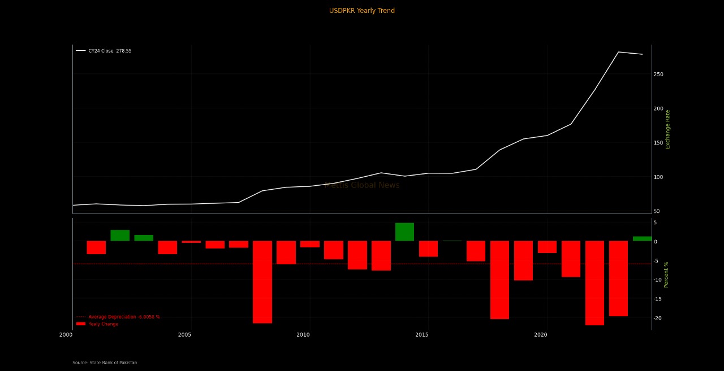
Task: Click the tallest green bar near 2014
Action: [x=404, y=232]
